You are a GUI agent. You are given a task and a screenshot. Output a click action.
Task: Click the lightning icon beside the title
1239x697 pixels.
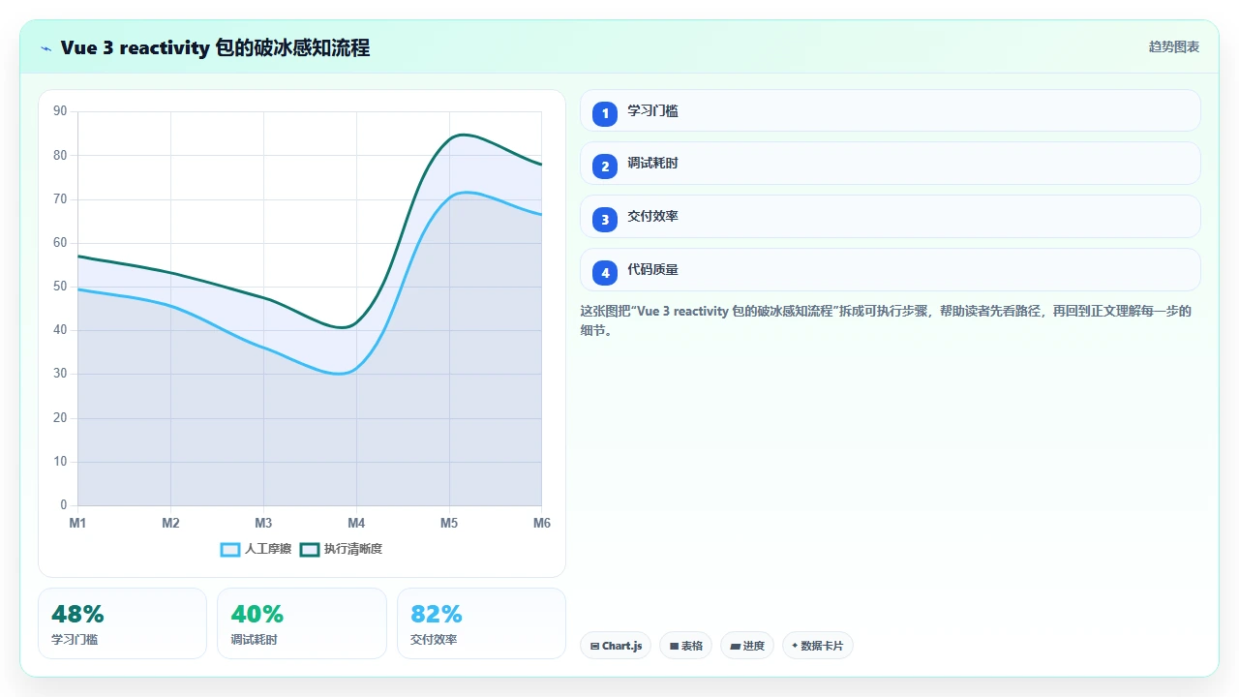click(46, 48)
